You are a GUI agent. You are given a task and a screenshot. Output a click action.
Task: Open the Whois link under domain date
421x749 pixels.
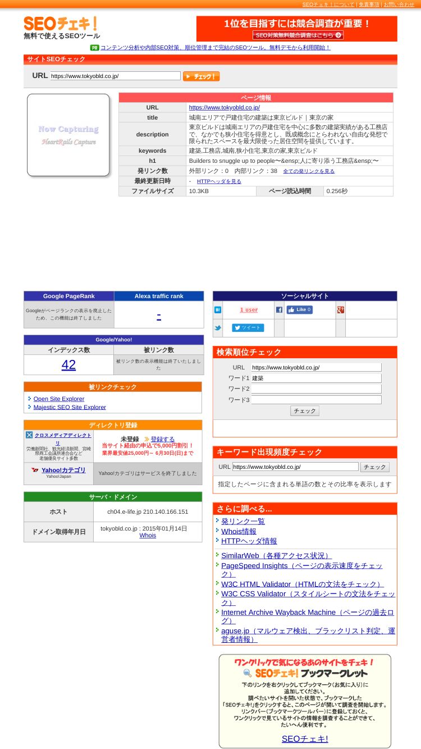(x=148, y=536)
